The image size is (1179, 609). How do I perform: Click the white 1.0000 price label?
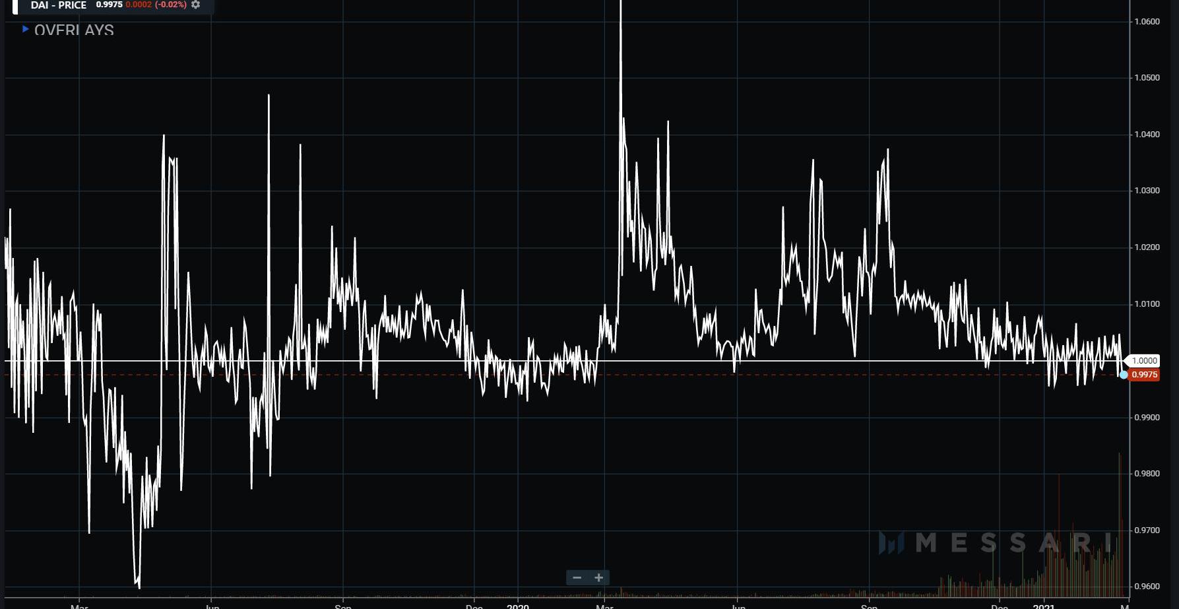[1144, 361]
